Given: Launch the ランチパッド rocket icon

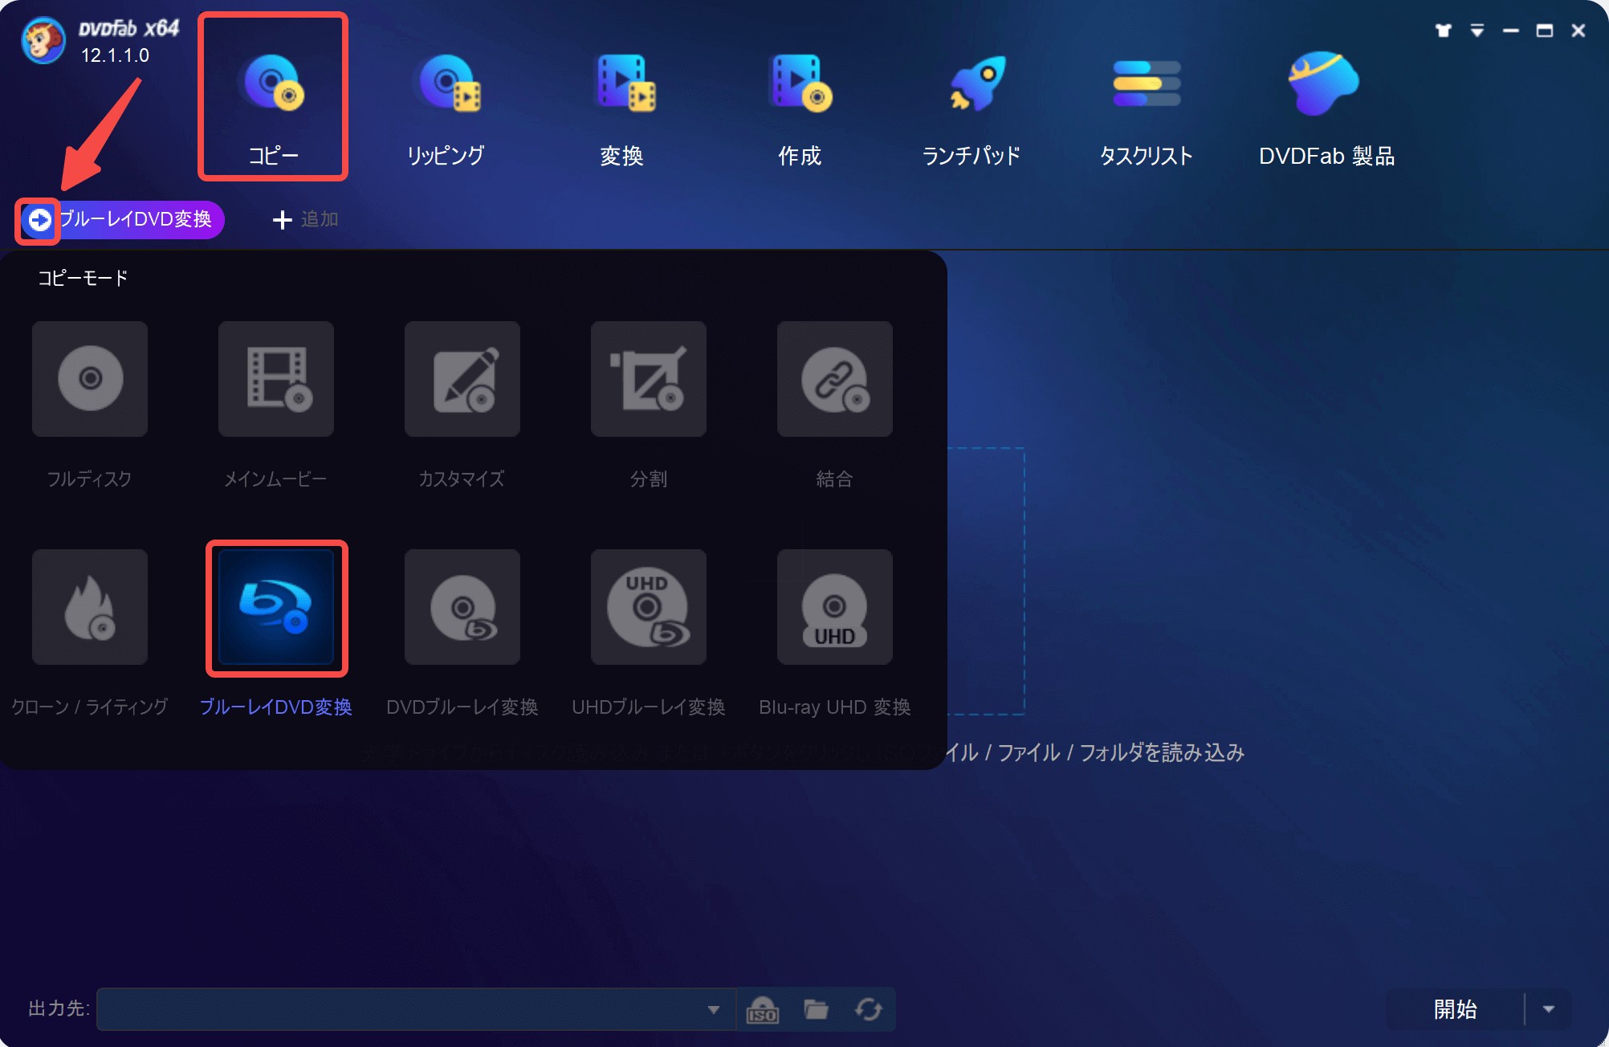Looking at the screenshot, I should [x=978, y=84].
